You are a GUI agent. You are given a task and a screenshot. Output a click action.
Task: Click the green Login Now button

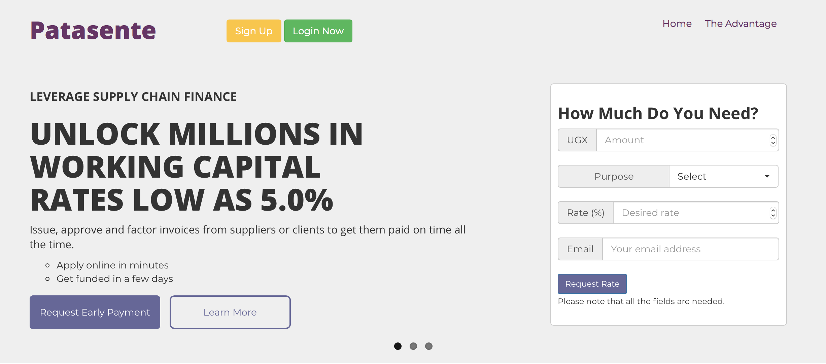point(318,31)
